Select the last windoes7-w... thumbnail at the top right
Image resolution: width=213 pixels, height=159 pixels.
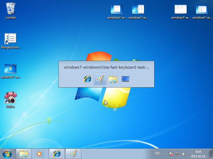202,12
